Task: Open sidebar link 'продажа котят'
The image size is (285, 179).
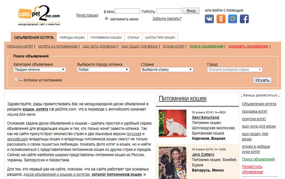Action: click(255, 111)
